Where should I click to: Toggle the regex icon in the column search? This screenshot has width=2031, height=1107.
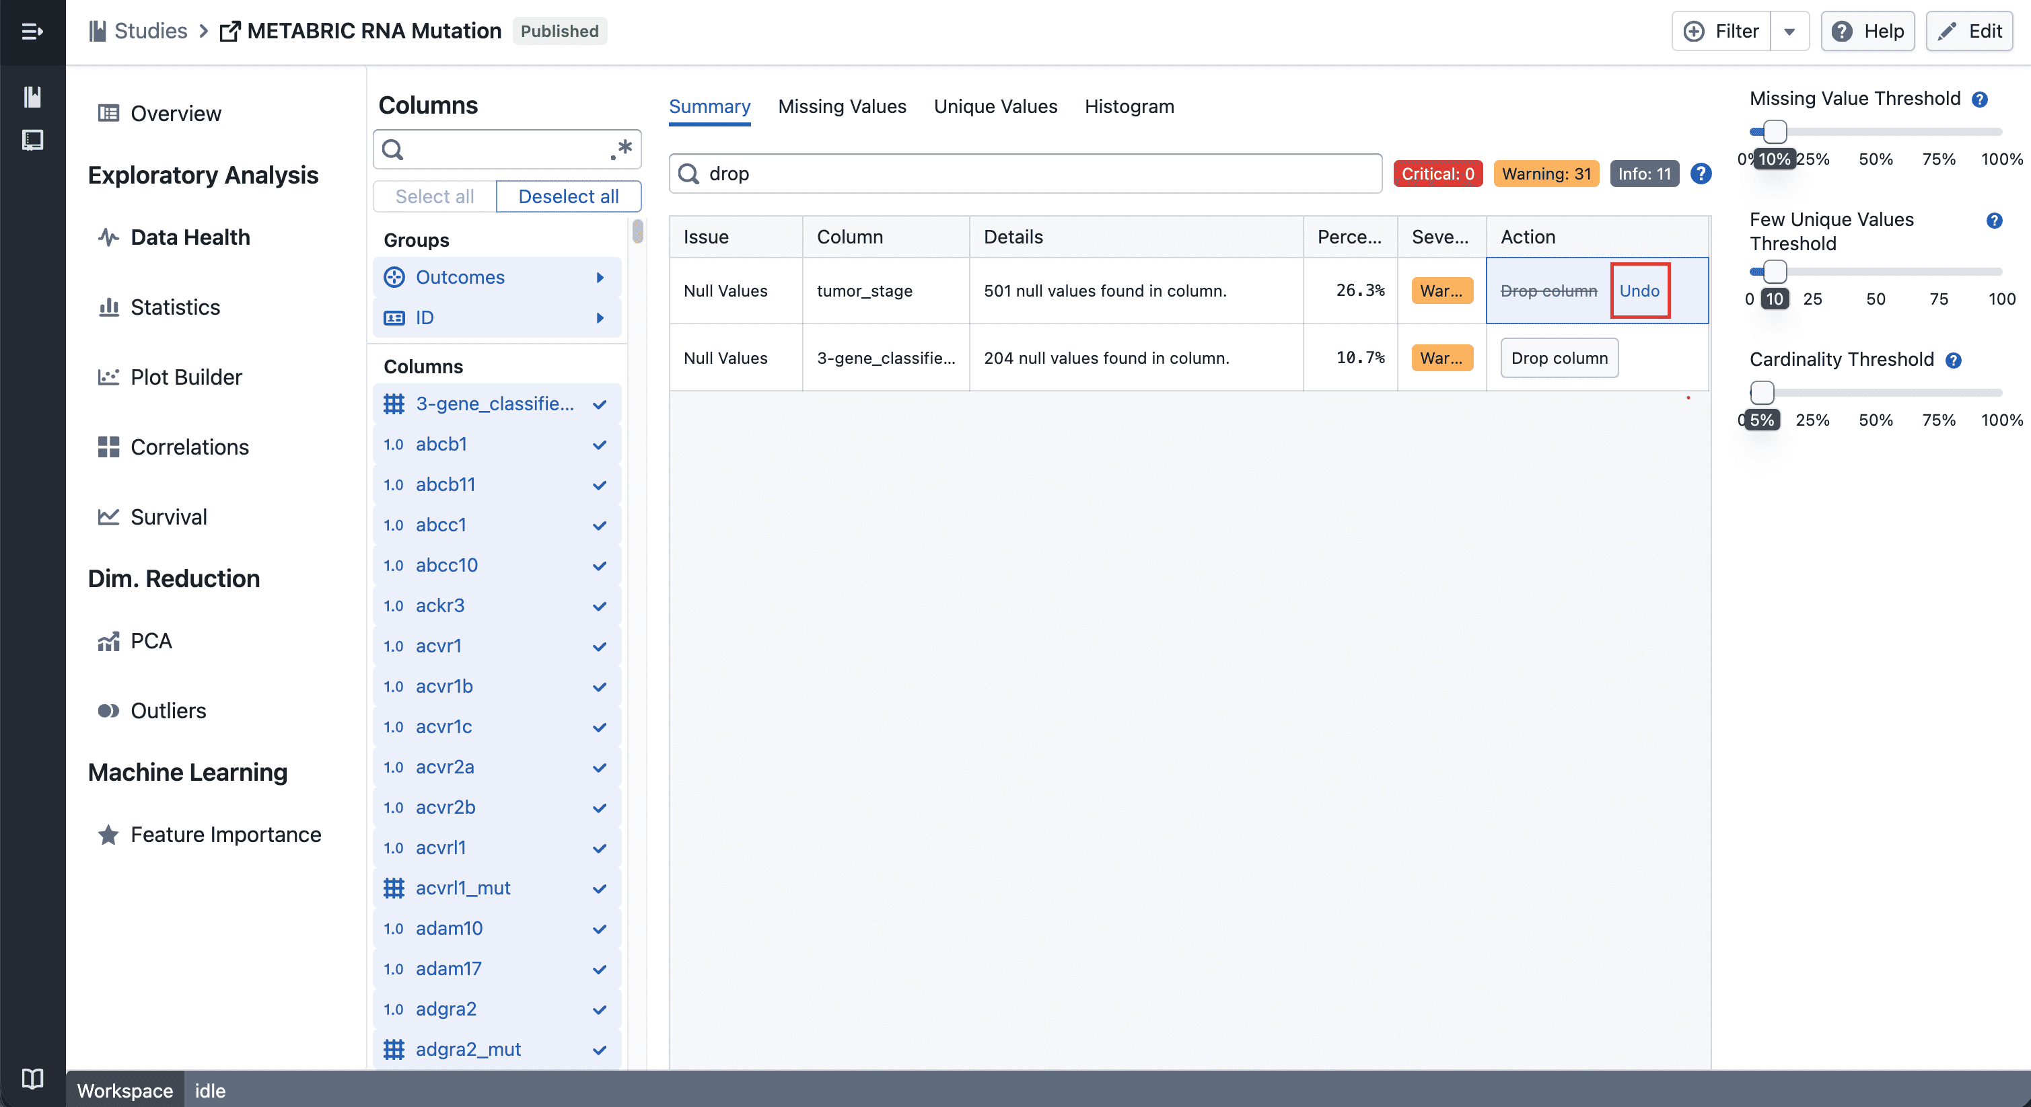[621, 149]
